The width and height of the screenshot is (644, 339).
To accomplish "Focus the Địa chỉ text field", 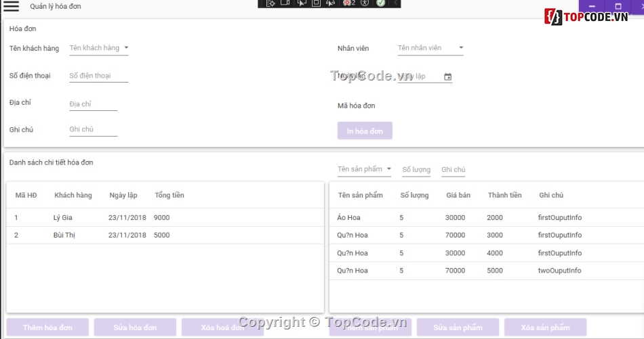I will (x=93, y=104).
